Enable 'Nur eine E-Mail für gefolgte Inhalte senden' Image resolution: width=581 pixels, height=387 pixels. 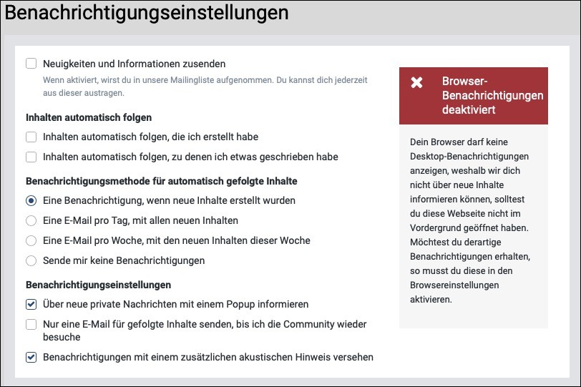click(x=31, y=325)
